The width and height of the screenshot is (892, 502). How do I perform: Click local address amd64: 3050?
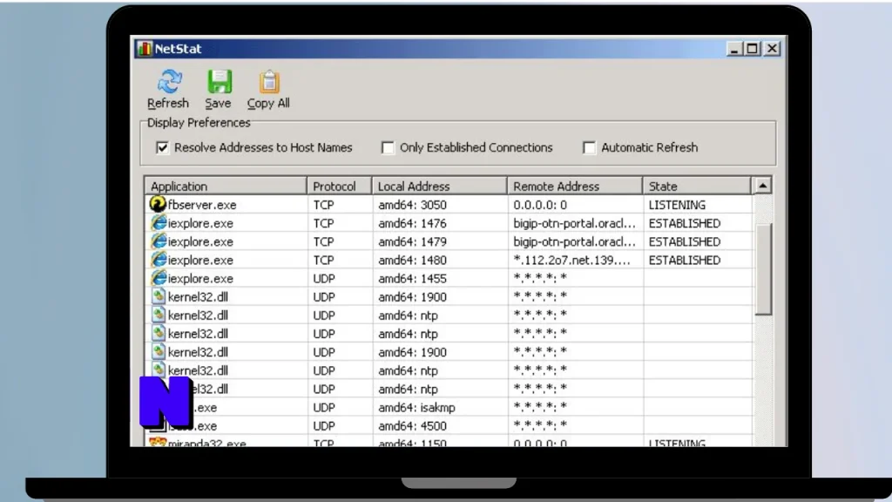pos(412,205)
